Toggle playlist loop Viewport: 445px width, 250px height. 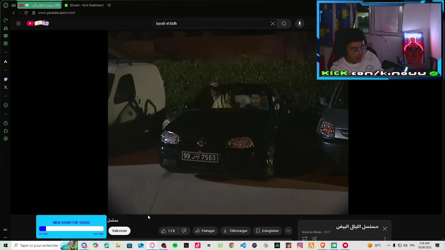pyautogui.click(x=305, y=239)
